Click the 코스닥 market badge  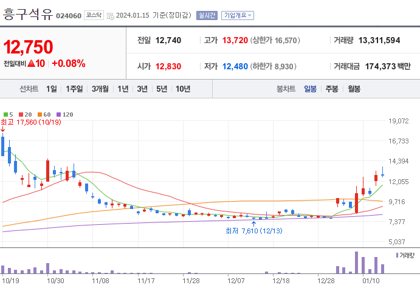94,15
